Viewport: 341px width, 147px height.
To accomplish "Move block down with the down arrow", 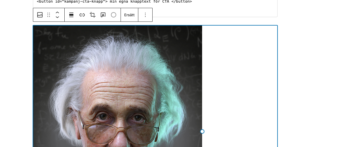I will click(x=57, y=17).
